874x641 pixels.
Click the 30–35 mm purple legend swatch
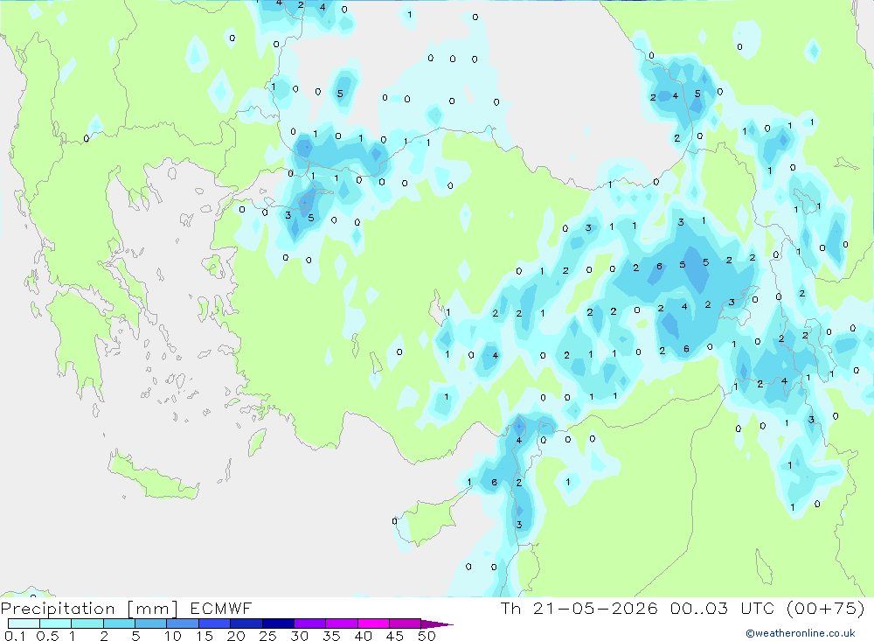(309, 624)
